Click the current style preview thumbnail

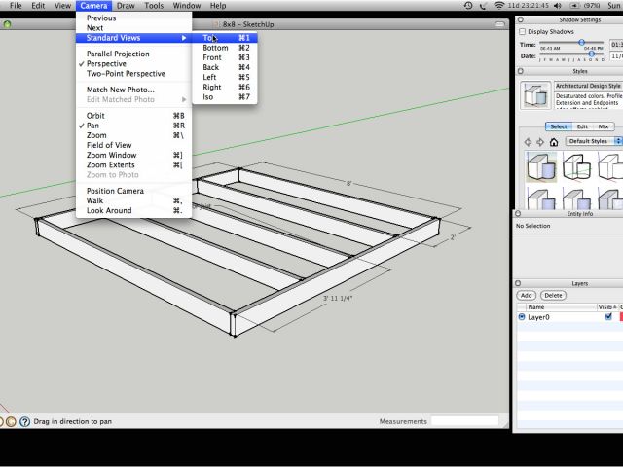[x=535, y=97]
